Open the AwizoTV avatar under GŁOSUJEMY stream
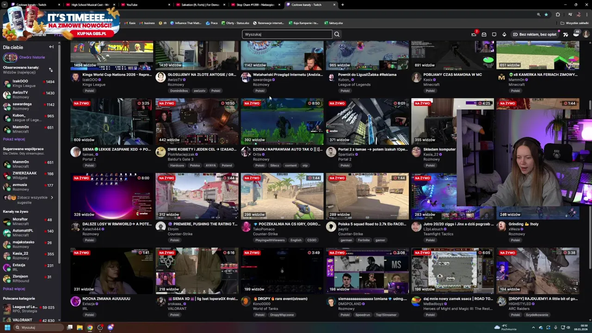The height and width of the screenshot is (333, 592). click(160, 77)
